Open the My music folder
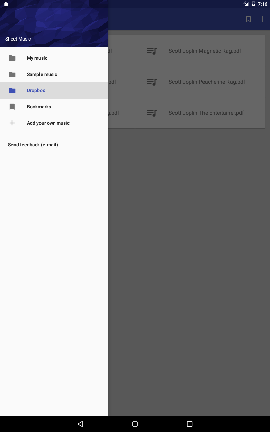 (54, 58)
